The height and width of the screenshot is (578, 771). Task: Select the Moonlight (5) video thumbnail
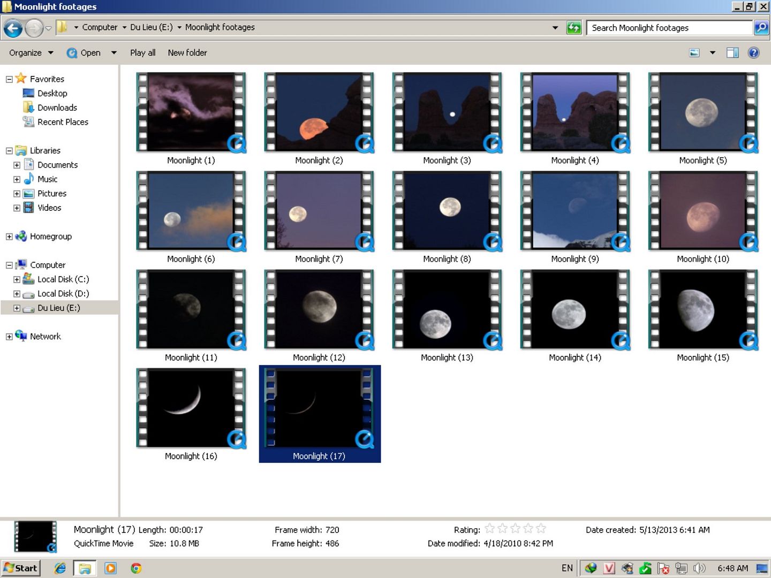tap(703, 112)
